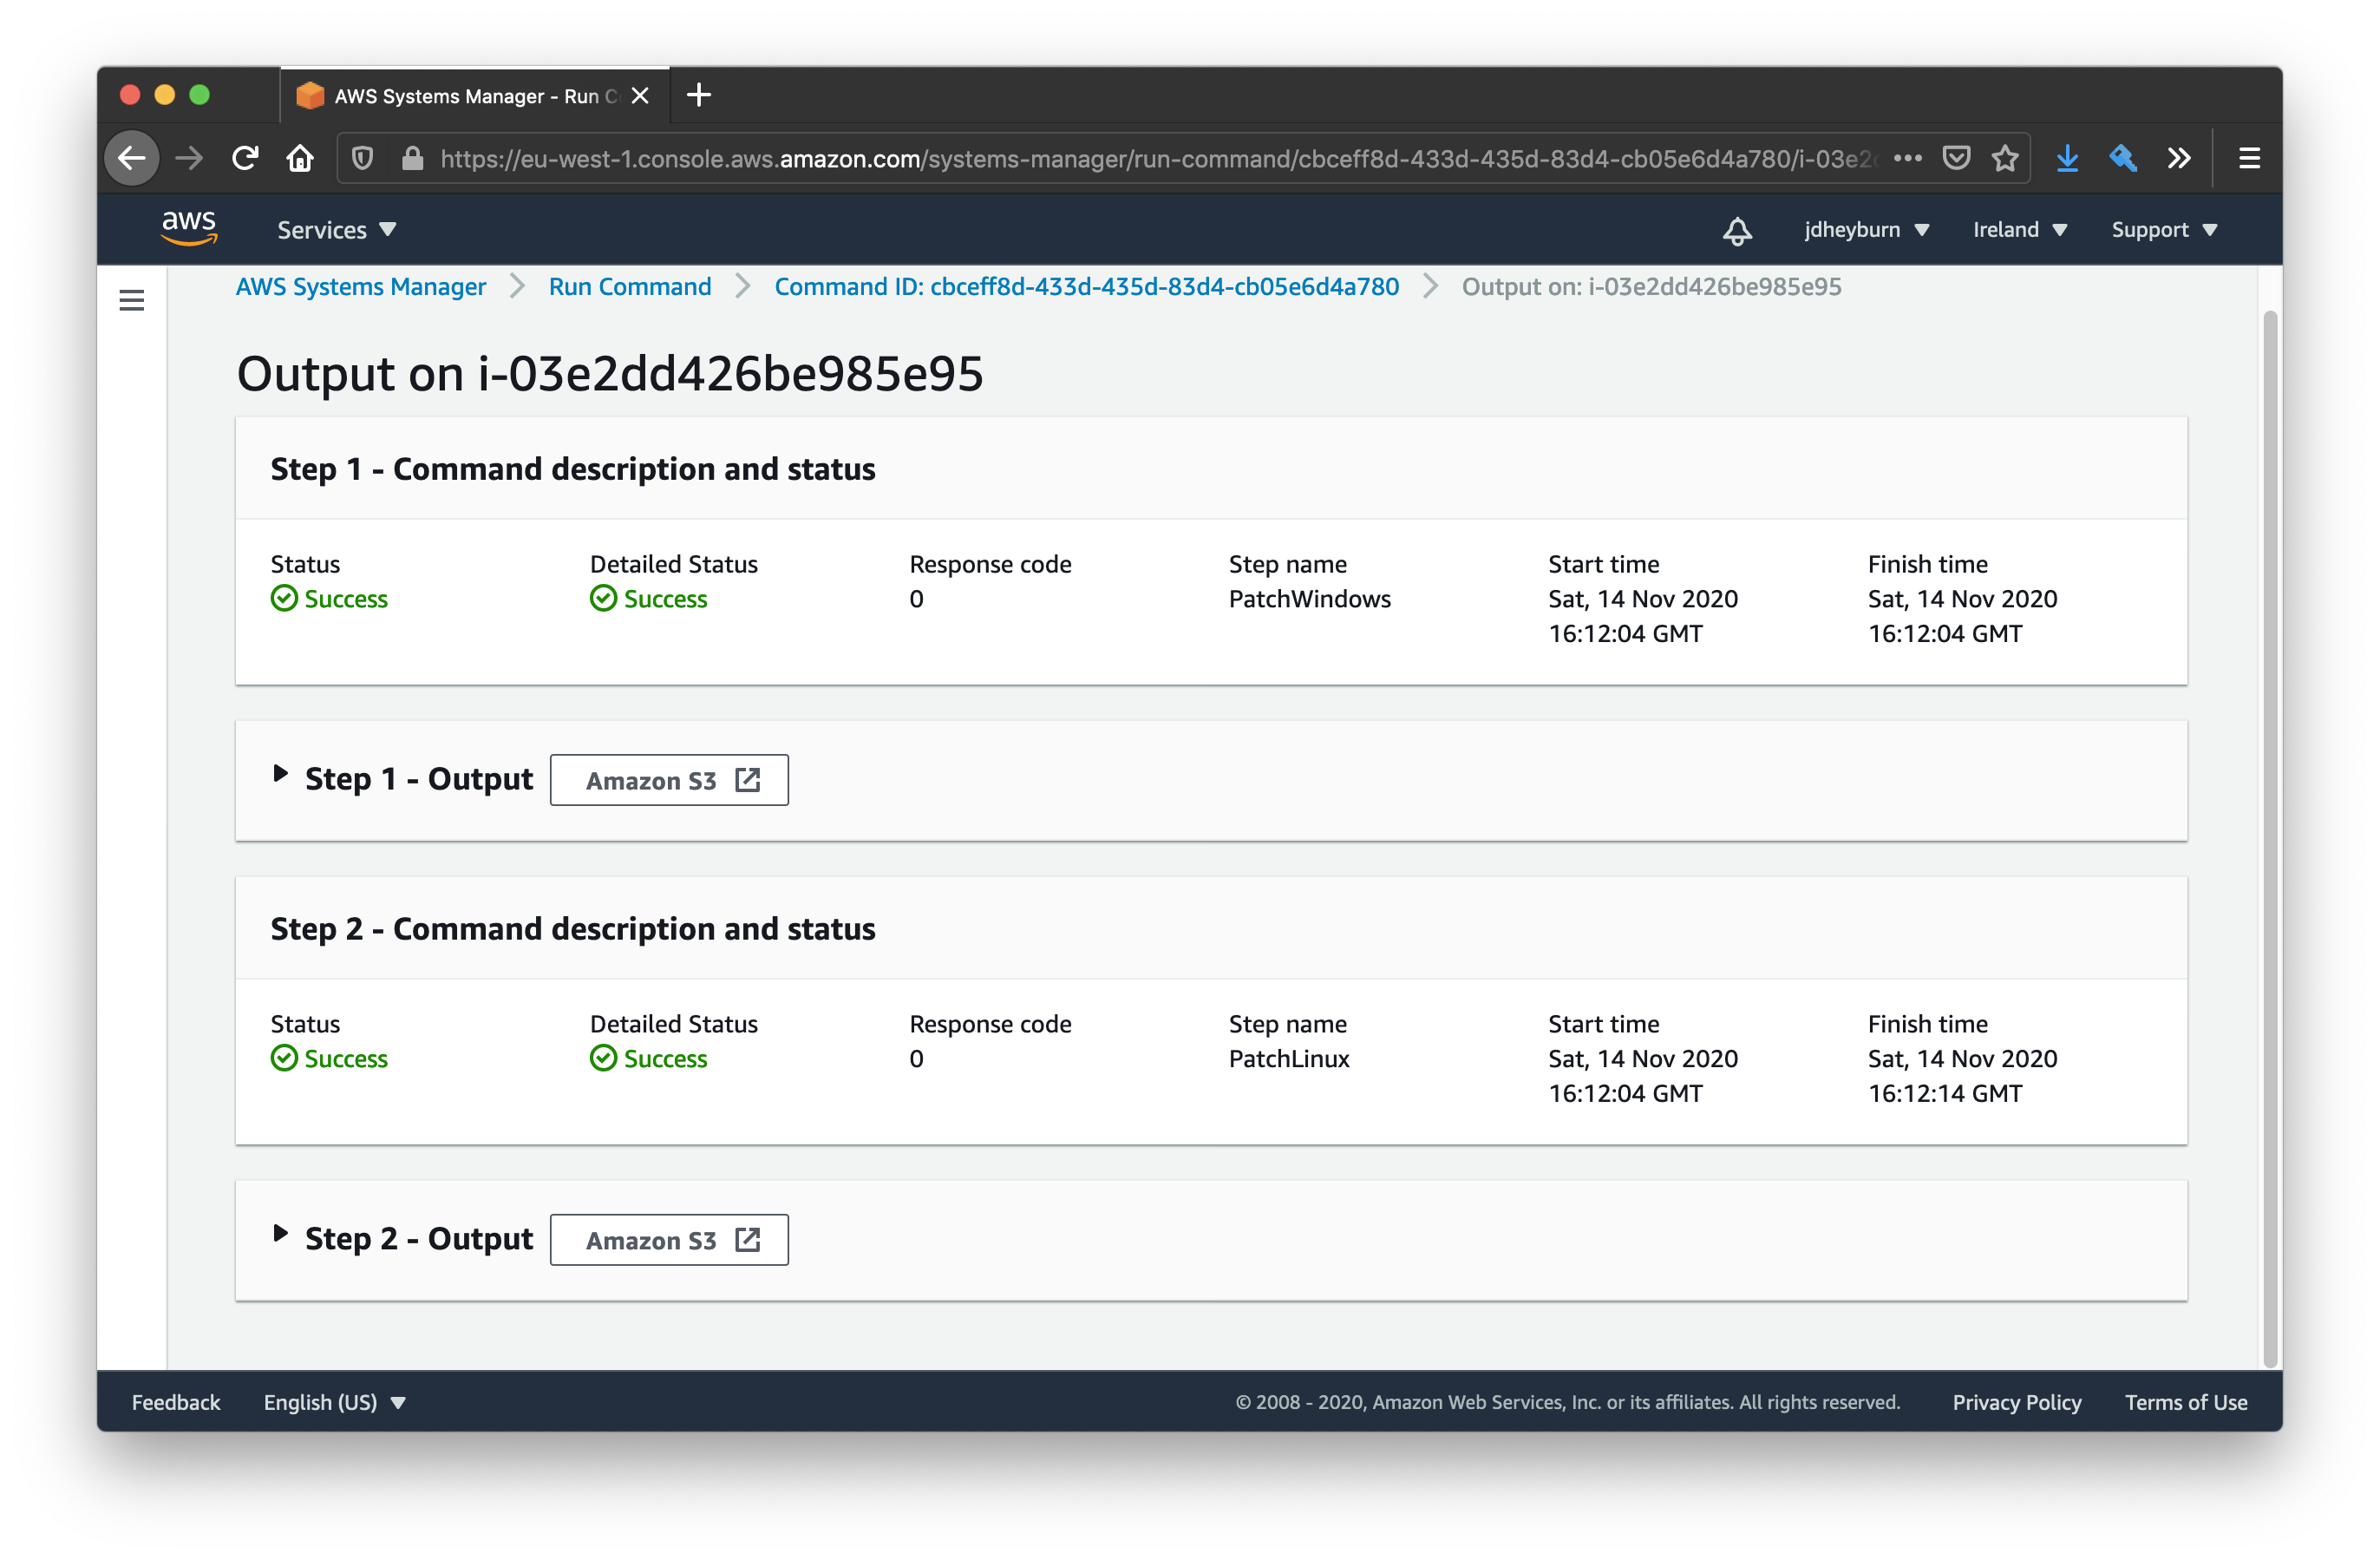
Task: Open Amazon S3 output for Step 1
Action: [x=668, y=780]
